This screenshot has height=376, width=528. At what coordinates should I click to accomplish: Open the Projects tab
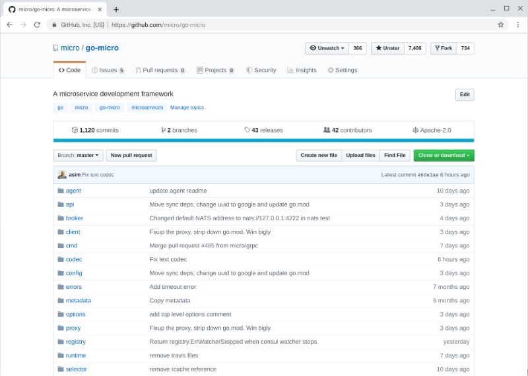click(216, 70)
